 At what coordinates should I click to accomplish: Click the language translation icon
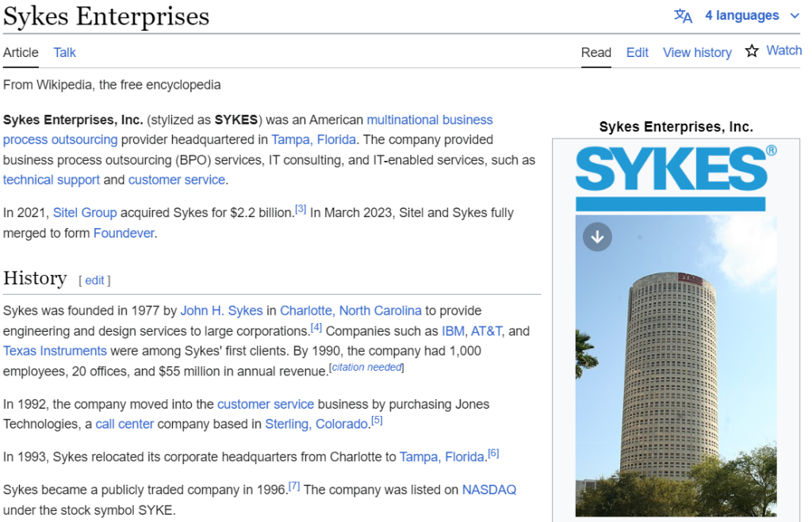click(683, 16)
